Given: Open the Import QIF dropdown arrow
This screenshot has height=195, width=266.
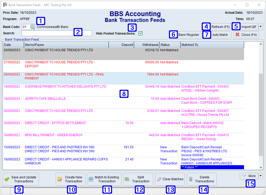Looking at the screenshot, I should click(261, 27).
